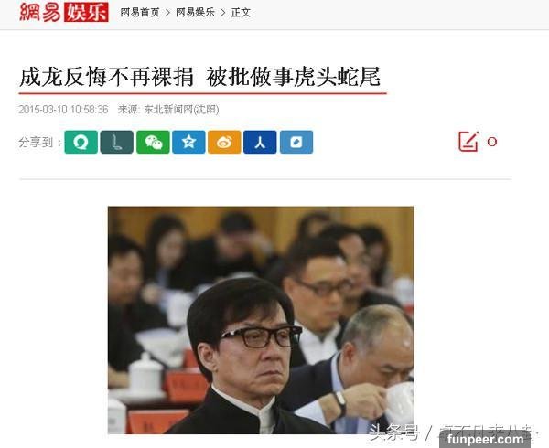Click the comment count number 0
Image resolution: width=549 pixels, height=448 pixels.
click(x=492, y=142)
